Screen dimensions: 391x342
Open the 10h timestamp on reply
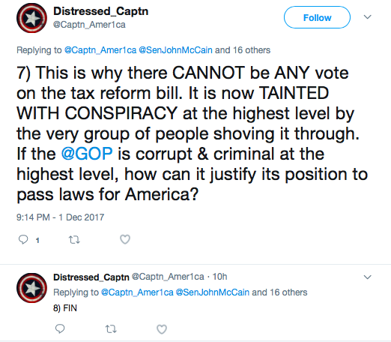[219, 277]
